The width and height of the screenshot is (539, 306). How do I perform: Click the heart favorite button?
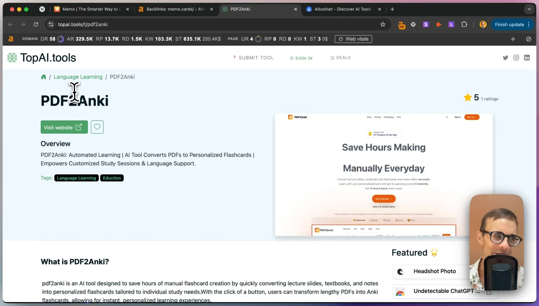97,127
